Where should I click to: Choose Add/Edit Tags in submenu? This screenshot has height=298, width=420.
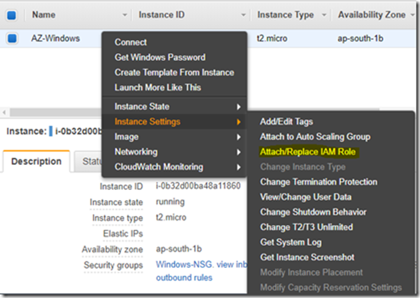[286, 122]
